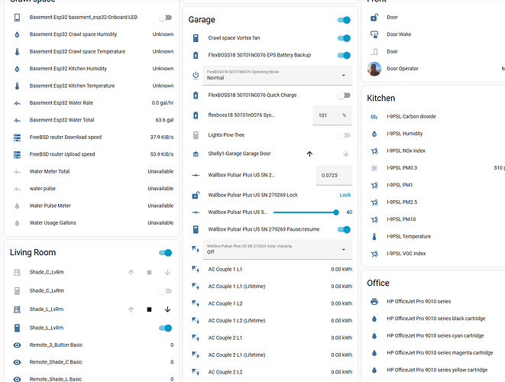Open Wallbox Solar charging dropdown
Image resolution: width=505 pixels, height=382 pixels.
pos(277,249)
